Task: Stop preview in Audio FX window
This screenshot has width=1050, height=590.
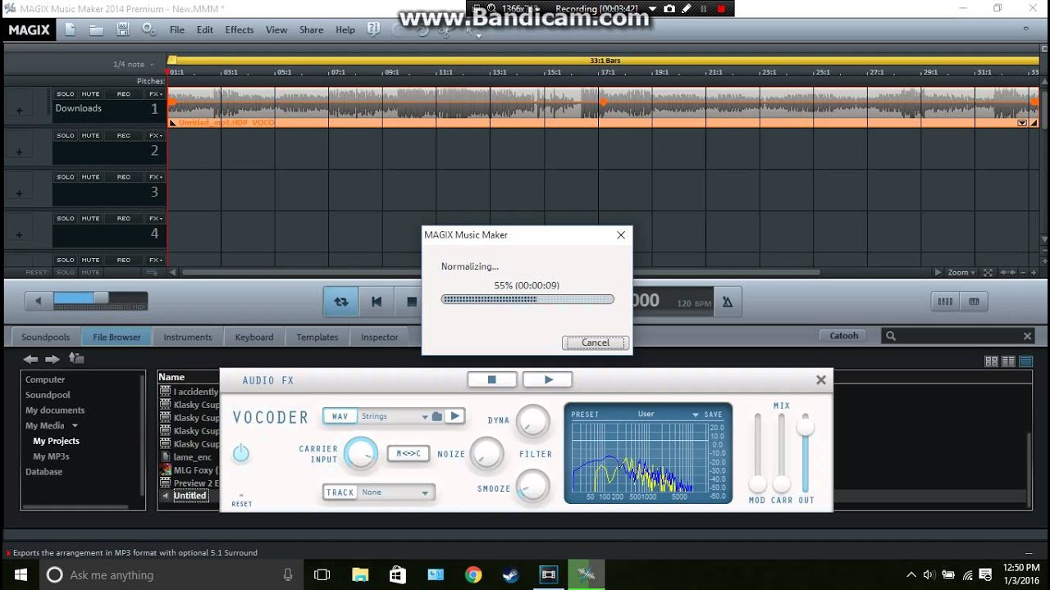Action: coord(492,379)
